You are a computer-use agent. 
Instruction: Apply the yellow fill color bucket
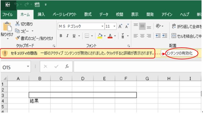pos(100,36)
